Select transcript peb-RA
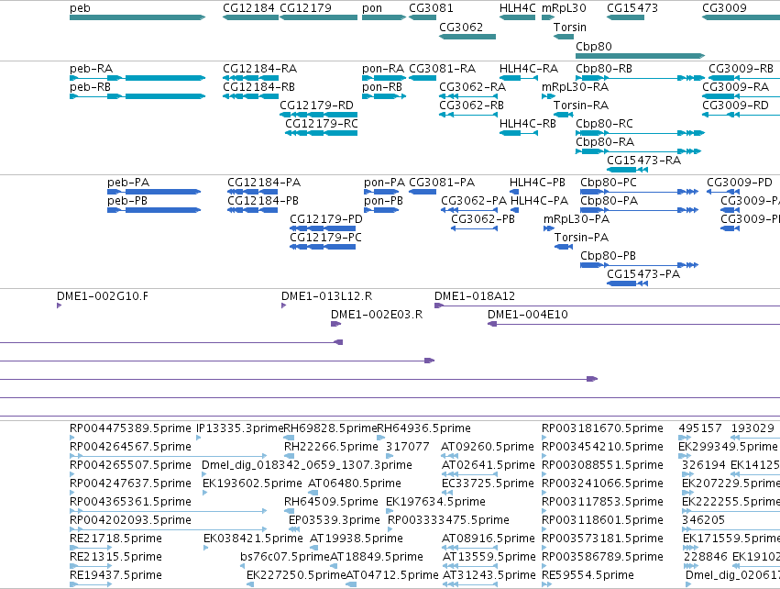Viewport: 780px width, 589px height. (91, 68)
